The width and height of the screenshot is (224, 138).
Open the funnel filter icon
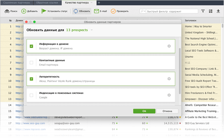203,11
